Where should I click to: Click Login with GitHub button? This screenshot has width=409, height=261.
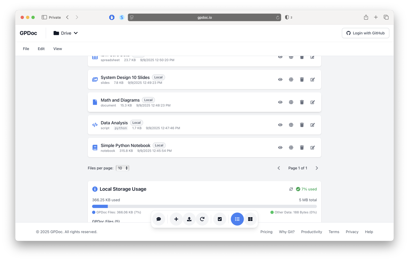pos(366,33)
